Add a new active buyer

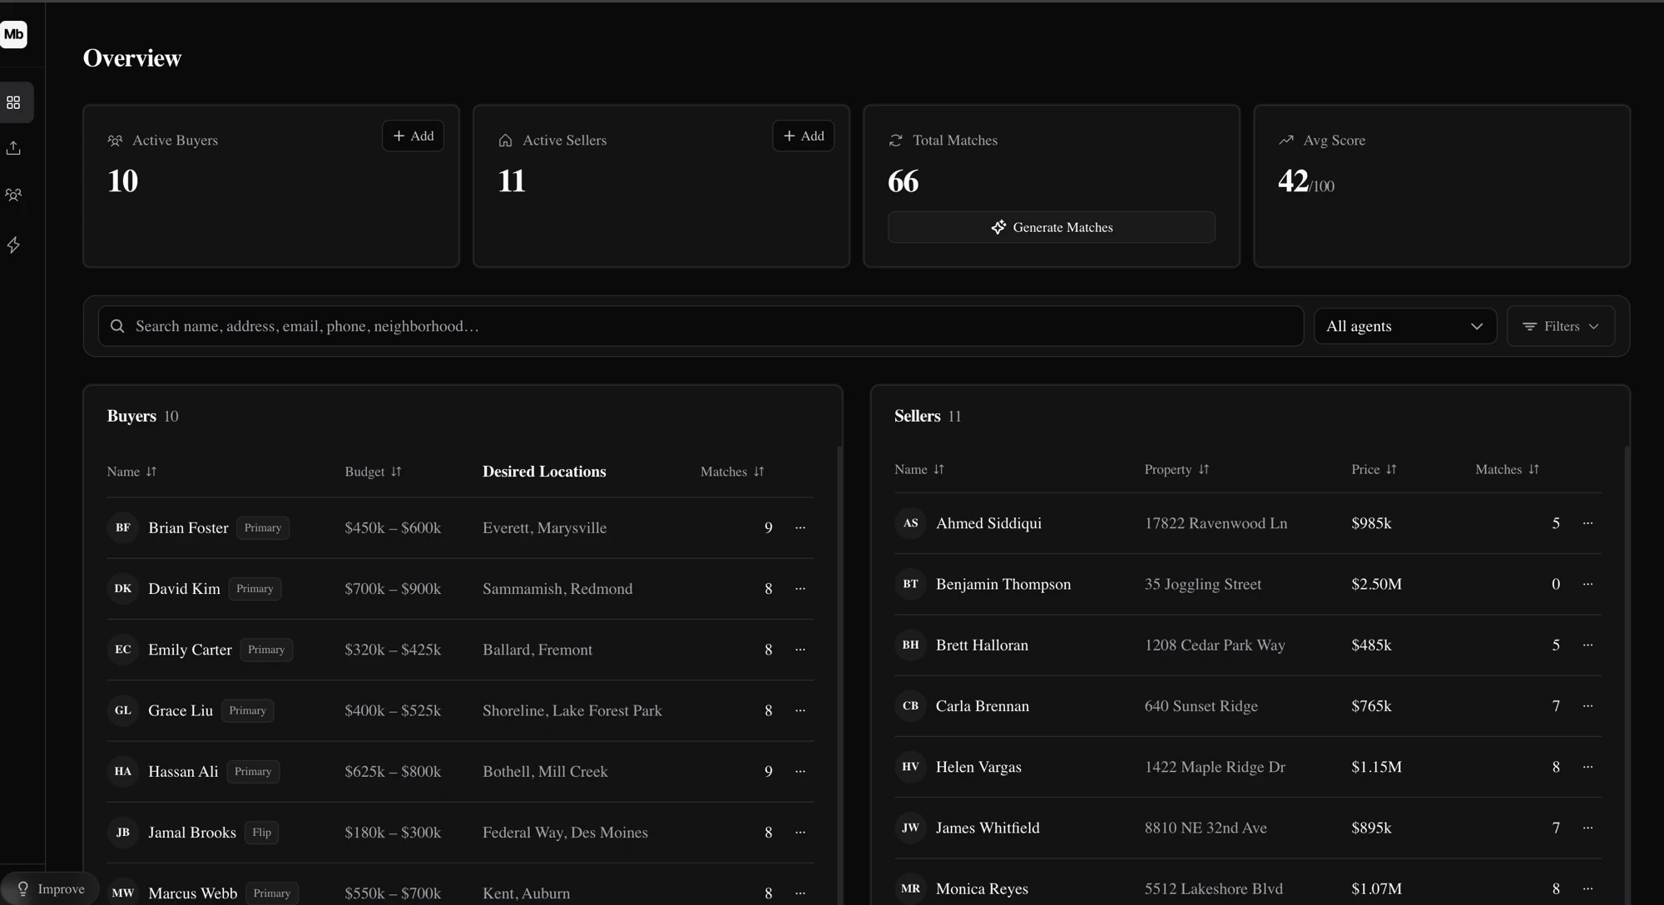(x=413, y=136)
